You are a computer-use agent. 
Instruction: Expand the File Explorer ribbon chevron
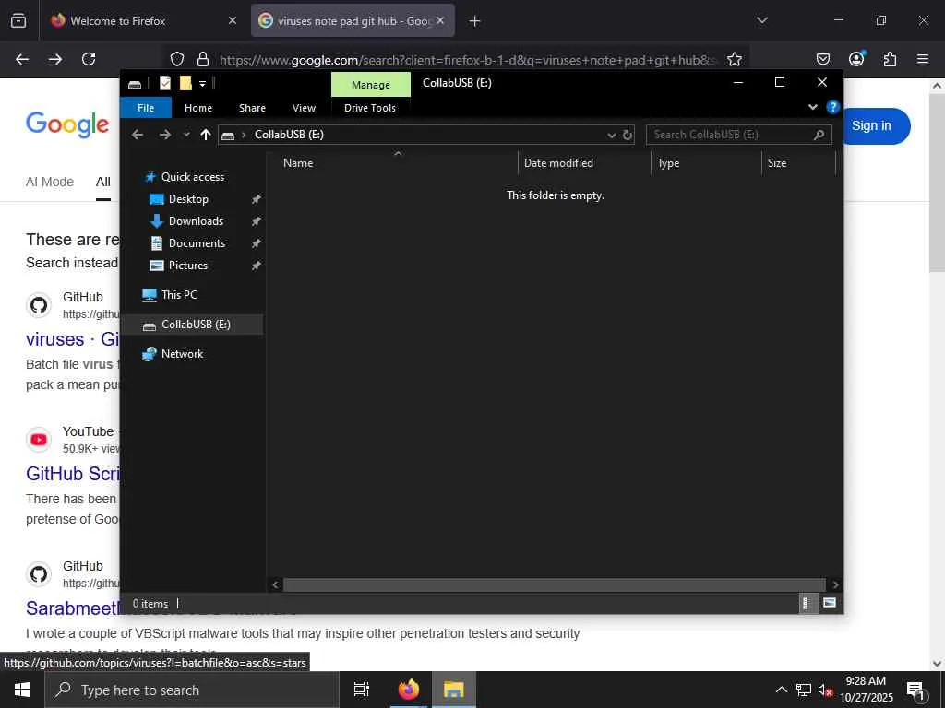[812, 107]
